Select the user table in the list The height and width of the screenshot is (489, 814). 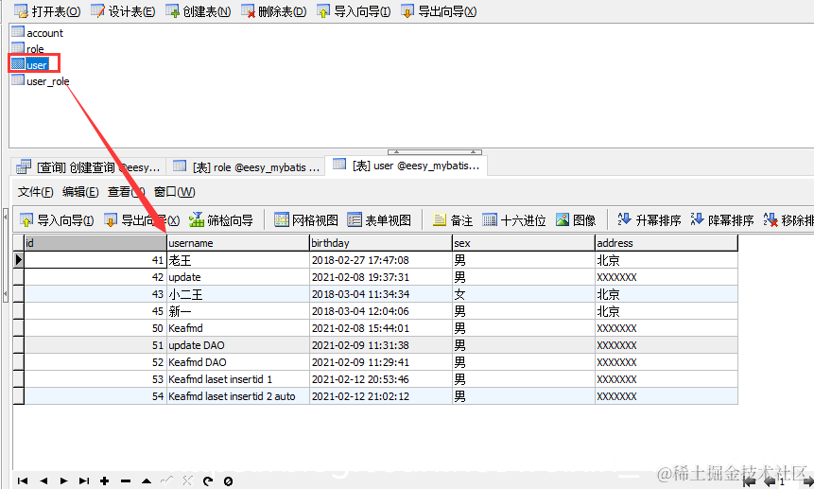(30, 64)
